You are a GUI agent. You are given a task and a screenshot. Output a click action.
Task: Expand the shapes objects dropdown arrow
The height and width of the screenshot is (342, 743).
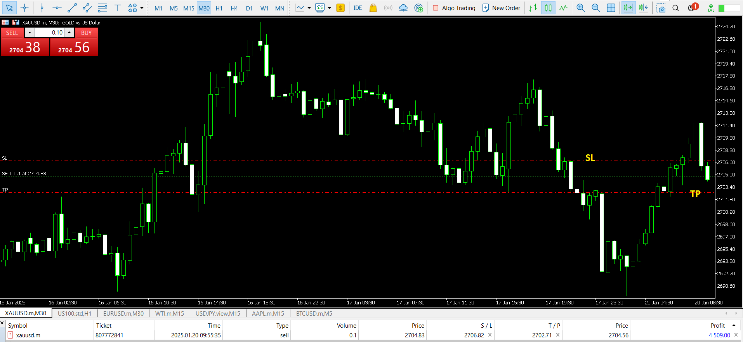pos(142,8)
